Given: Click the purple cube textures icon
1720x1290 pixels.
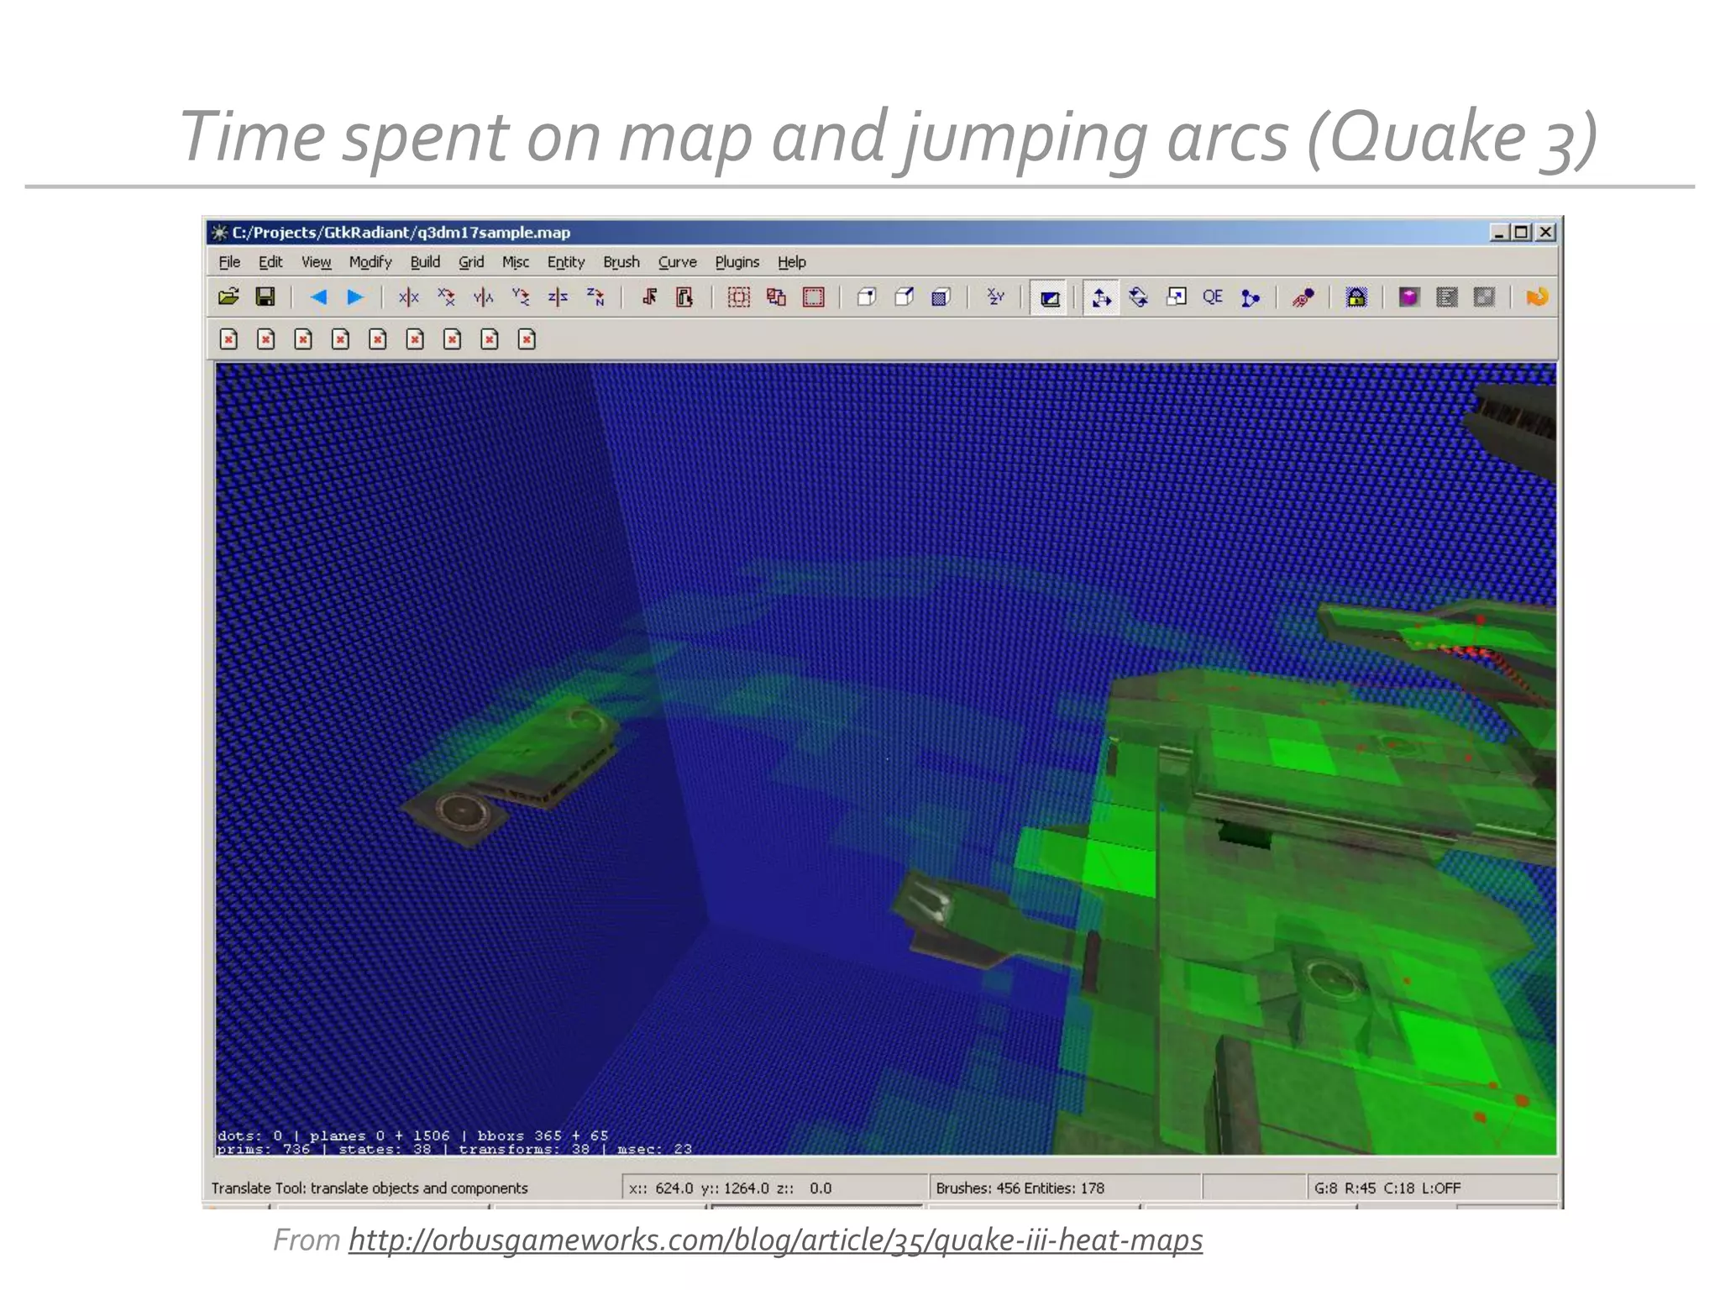Looking at the screenshot, I should 1408,297.
